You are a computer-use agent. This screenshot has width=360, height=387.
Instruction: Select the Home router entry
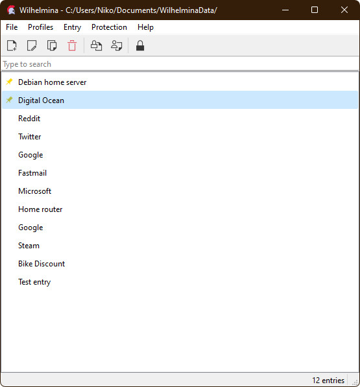coord(180,209)
